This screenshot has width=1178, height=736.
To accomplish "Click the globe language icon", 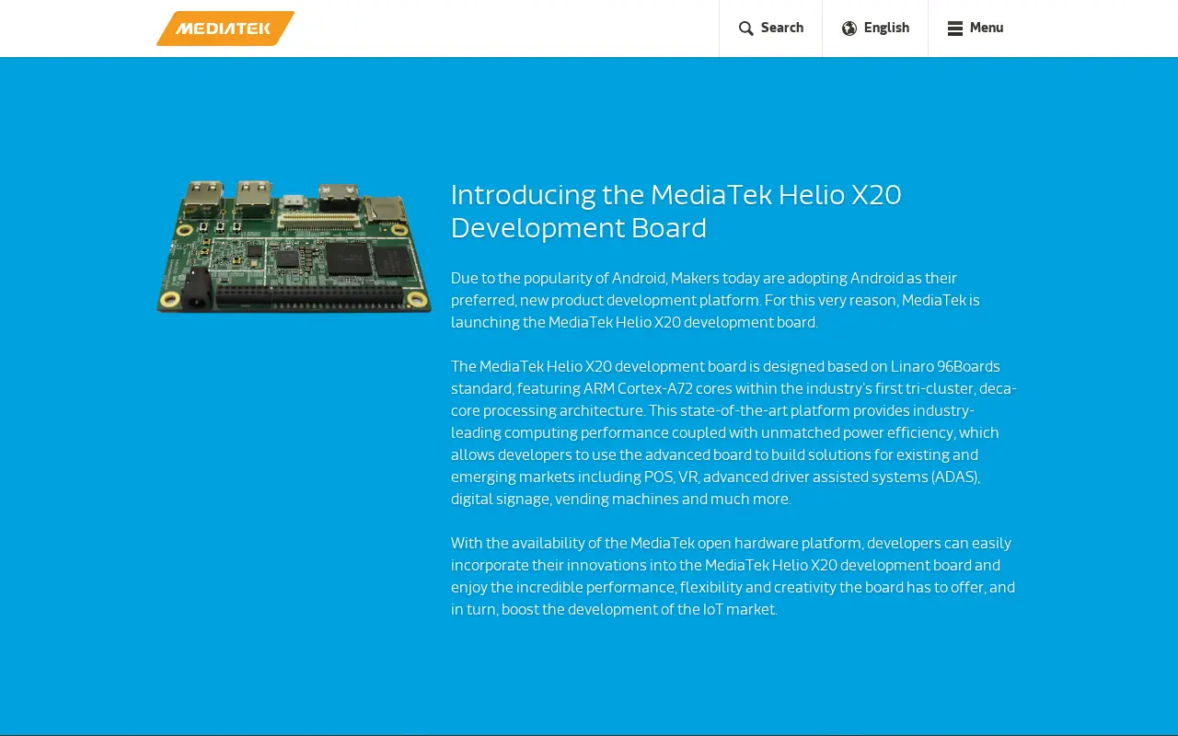I will click(849, 29).
